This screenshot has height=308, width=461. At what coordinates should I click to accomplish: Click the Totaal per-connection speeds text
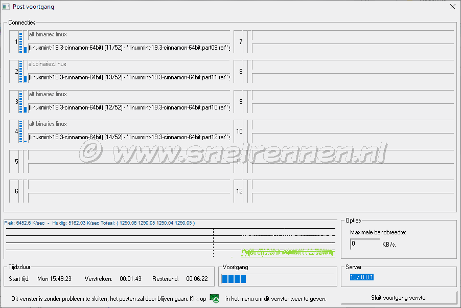[148, 223]
